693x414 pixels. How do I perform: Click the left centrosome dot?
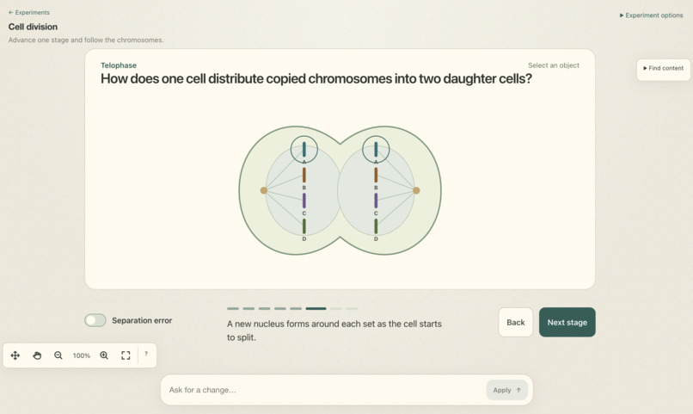click(x=264, y=190)
